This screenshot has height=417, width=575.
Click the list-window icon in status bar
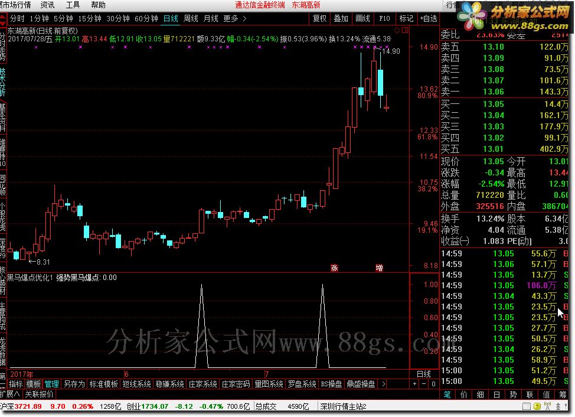tap(527, 406)
